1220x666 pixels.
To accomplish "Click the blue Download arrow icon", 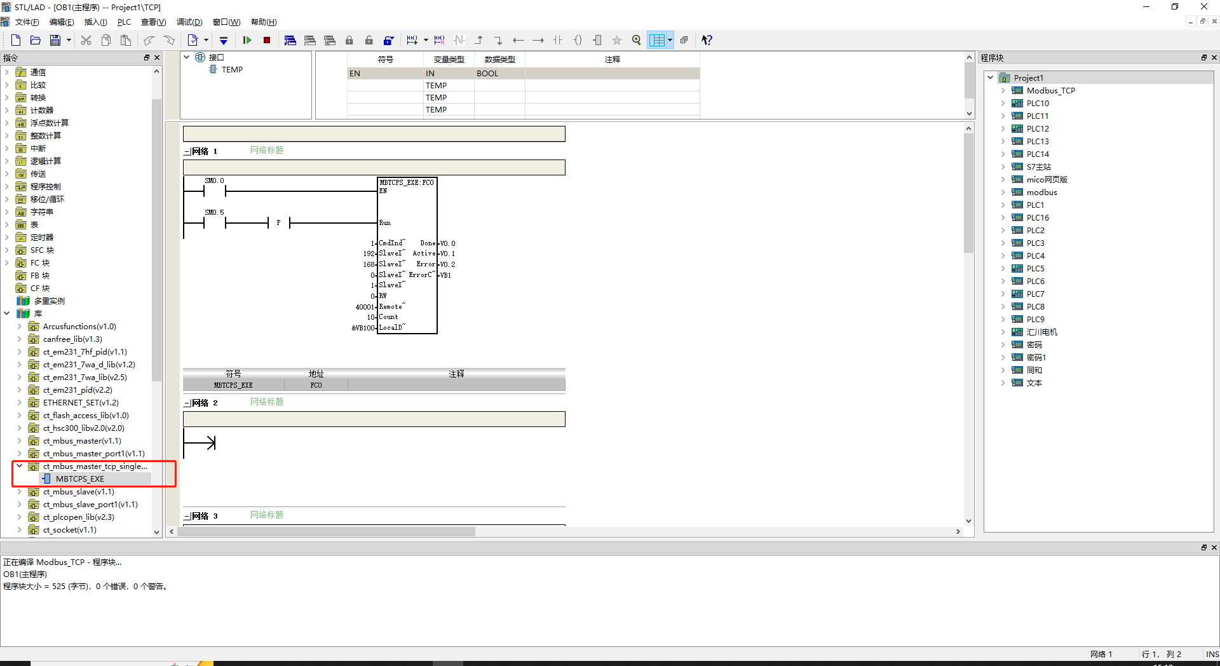I will pos(224,40).
